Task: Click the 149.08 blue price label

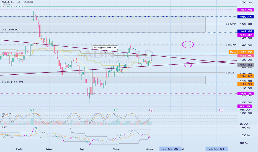Action: point(246,32)
